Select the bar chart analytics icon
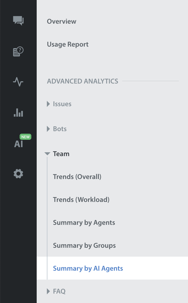Image resolution: width=188 pixels, height=303 pixels. point(18,113)
